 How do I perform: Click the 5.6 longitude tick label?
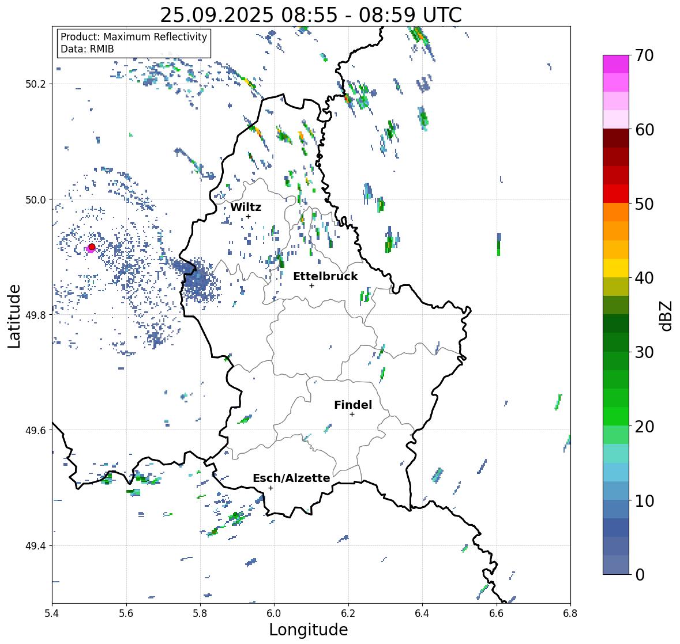[x=126, y=613]
